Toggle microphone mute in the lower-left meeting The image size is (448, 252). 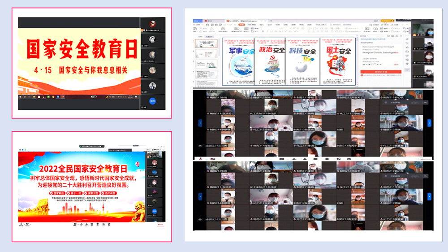tap(21, 224)
